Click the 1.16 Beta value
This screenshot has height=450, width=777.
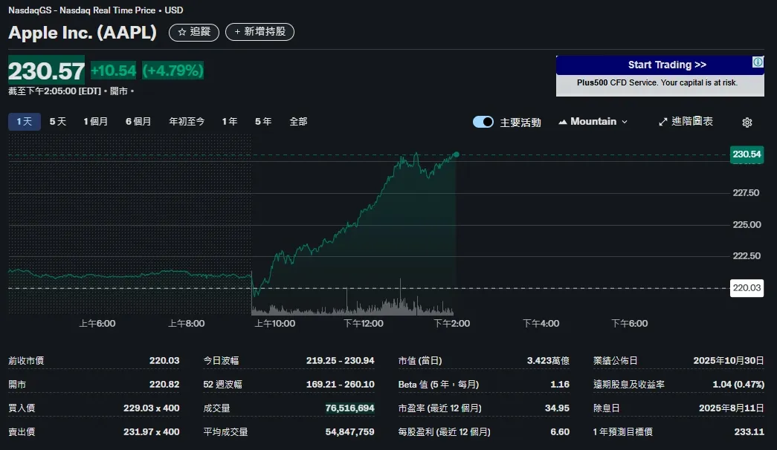(560, 385)
